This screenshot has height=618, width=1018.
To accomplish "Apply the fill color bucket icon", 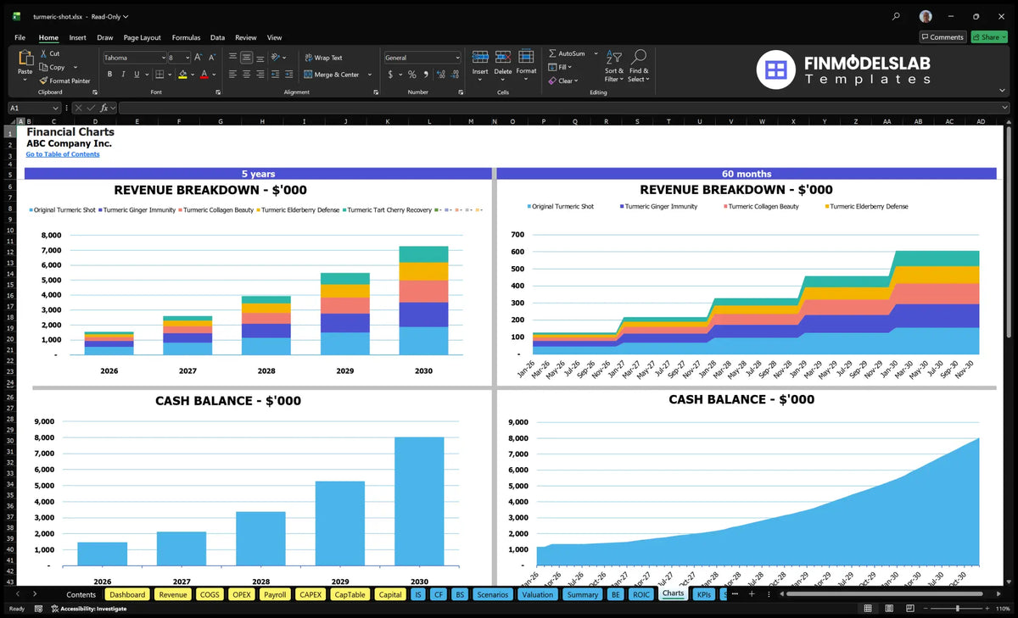I will coord(182,75).
